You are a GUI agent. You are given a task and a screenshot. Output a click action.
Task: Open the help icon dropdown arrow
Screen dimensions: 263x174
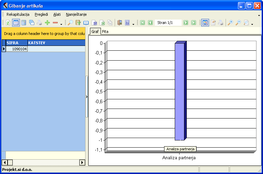tap(133, 24)
